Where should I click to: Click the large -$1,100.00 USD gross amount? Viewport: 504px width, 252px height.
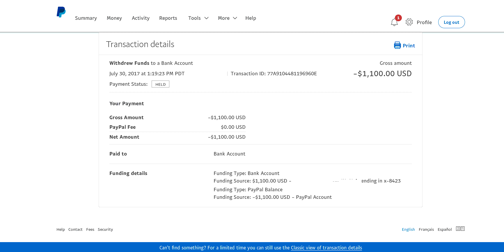pyautogui.click(x=382, y=74)
